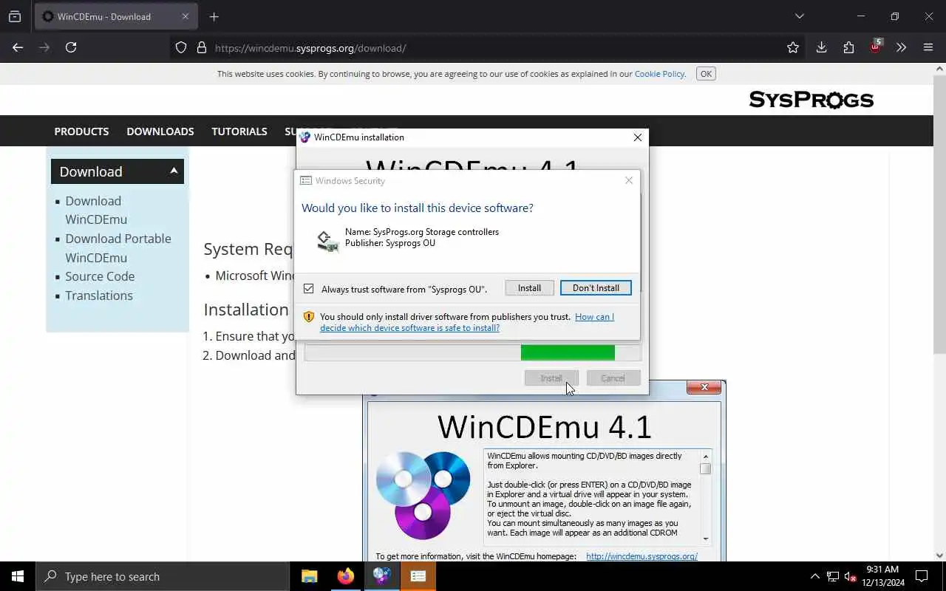
Task: Click the site security padlock icon
Action: (201, 47)
